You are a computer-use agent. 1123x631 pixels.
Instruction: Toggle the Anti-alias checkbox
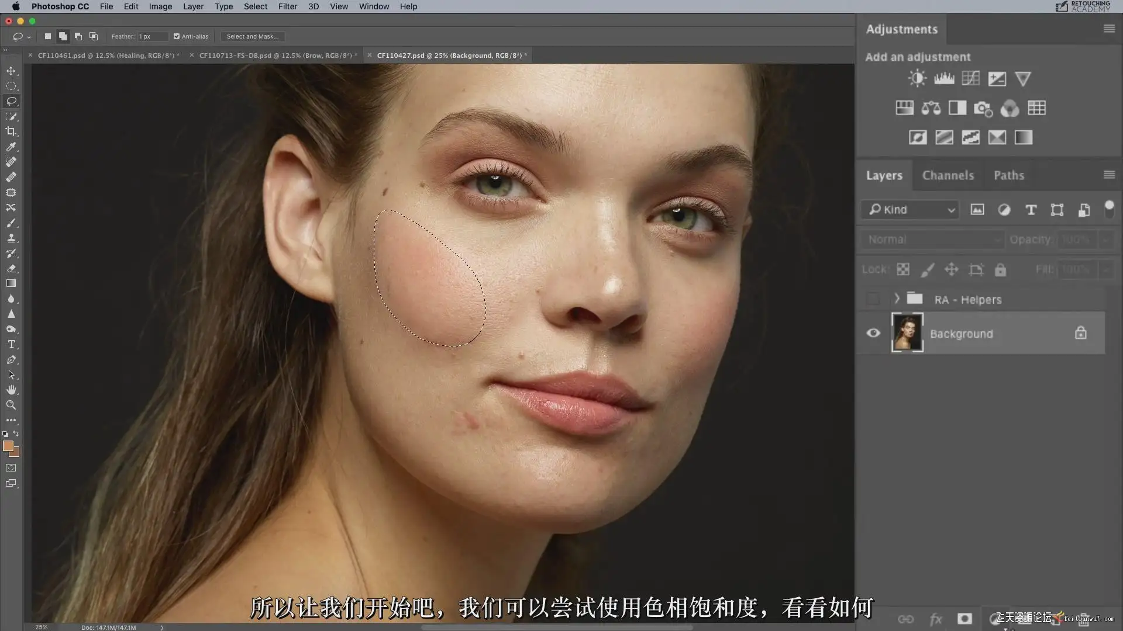177,36
